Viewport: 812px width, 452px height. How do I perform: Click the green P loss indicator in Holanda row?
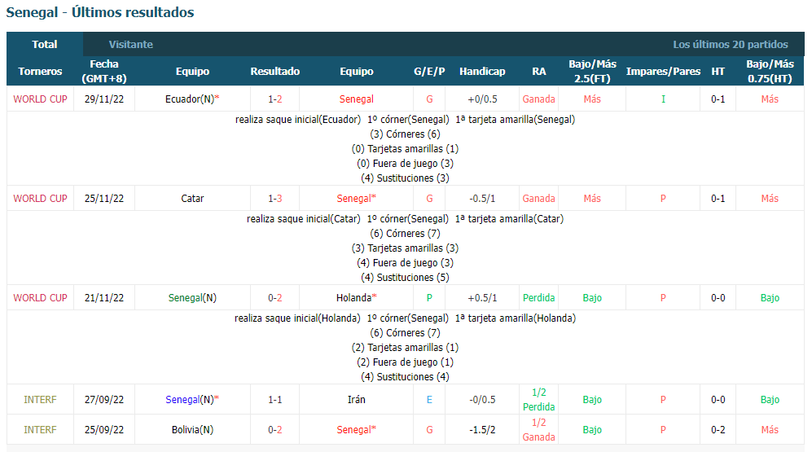click(429, 298)
